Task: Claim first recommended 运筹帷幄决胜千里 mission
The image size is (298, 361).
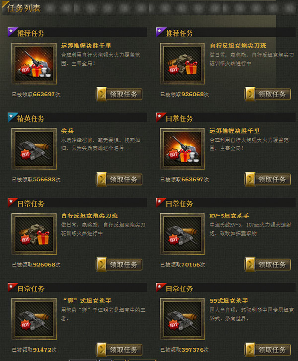Action: pos(119,94)
